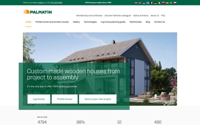Click the 98% statistic
Screen dimensions: 200x125
tap(81, 122)
